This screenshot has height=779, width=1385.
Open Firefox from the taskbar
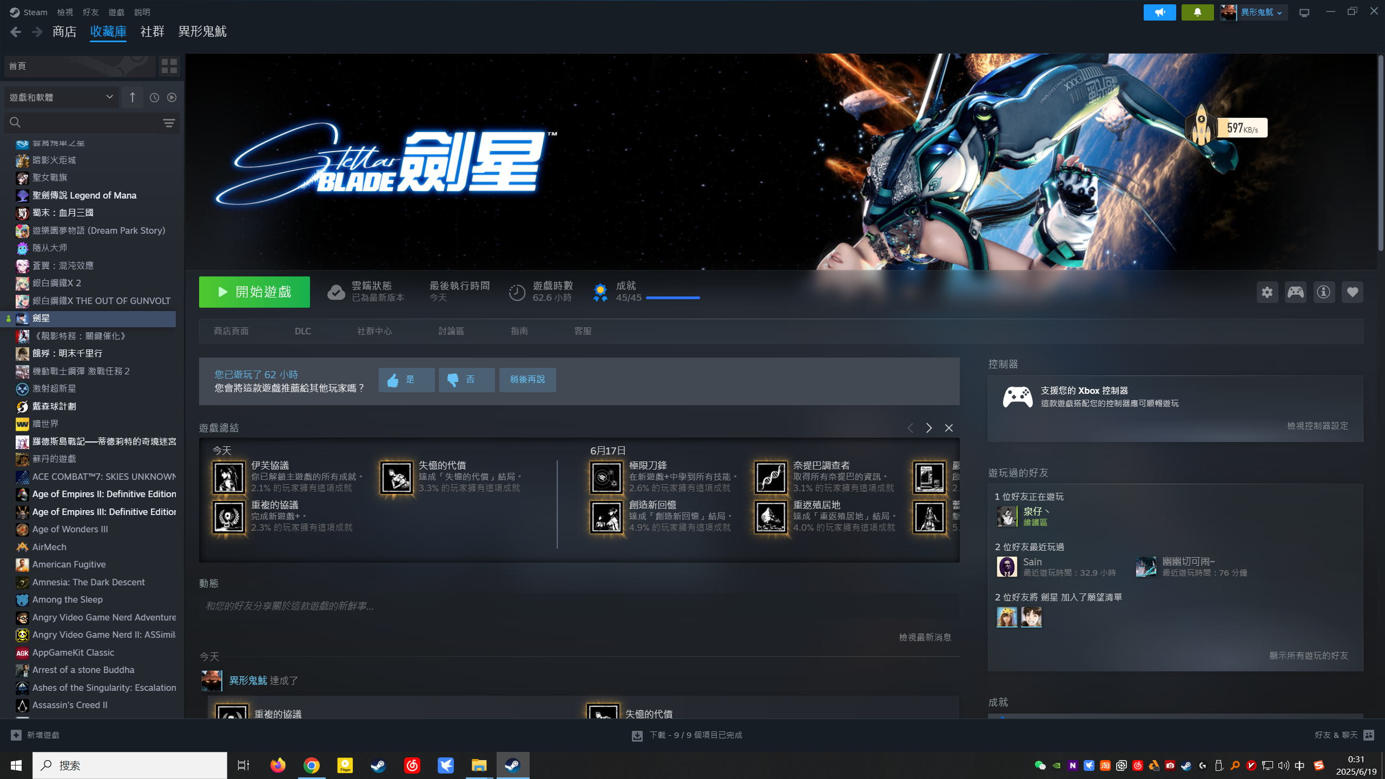pos(278,765)
